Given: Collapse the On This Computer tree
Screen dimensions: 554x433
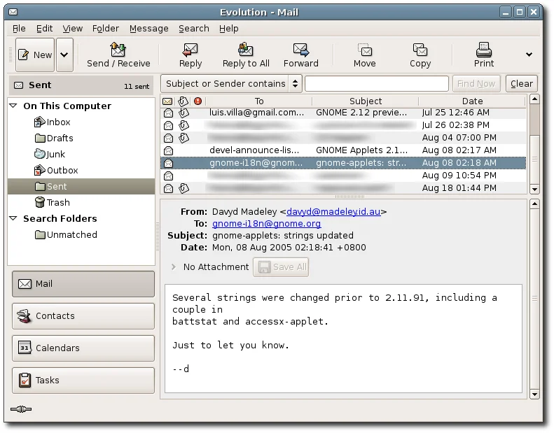Looking at the screenshot, I should pyautogui.click(x=13, y=106).
